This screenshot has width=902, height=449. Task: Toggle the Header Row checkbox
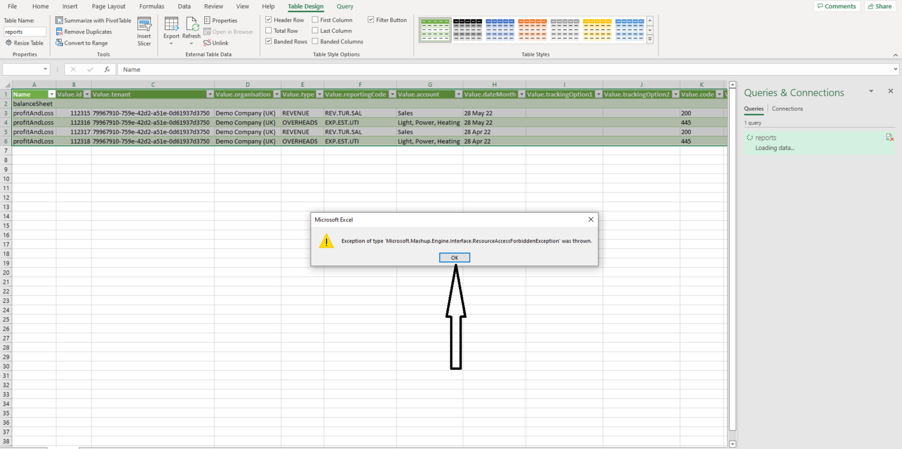[x=269, y=20]
